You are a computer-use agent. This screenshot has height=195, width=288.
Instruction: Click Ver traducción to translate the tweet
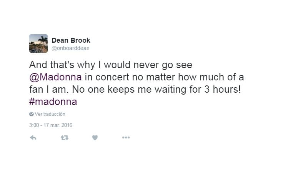pyautogui.click(x=50, y=114)
